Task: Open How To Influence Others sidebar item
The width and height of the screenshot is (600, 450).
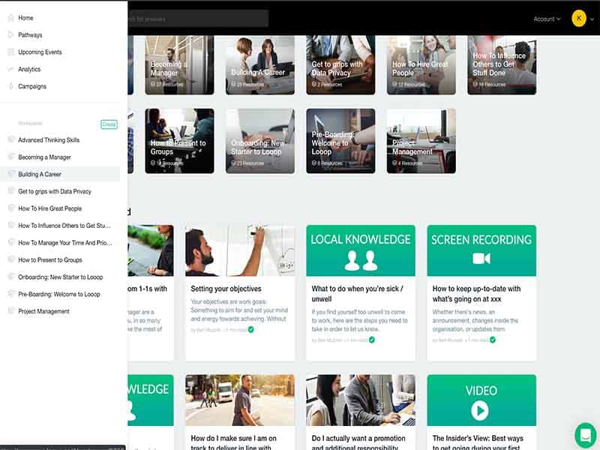Action: (x=64, y=226)
